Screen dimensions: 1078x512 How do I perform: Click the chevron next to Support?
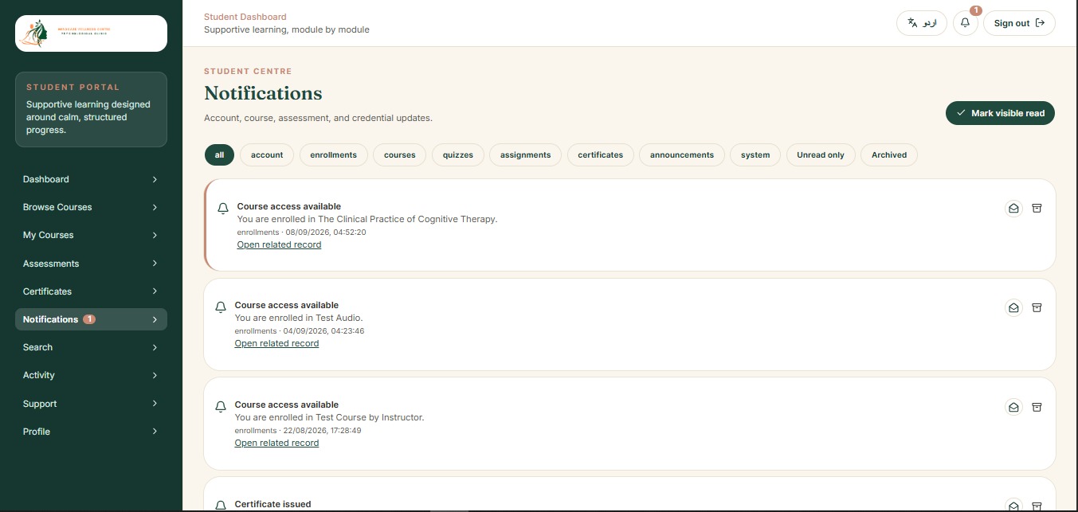click(155, 404)
